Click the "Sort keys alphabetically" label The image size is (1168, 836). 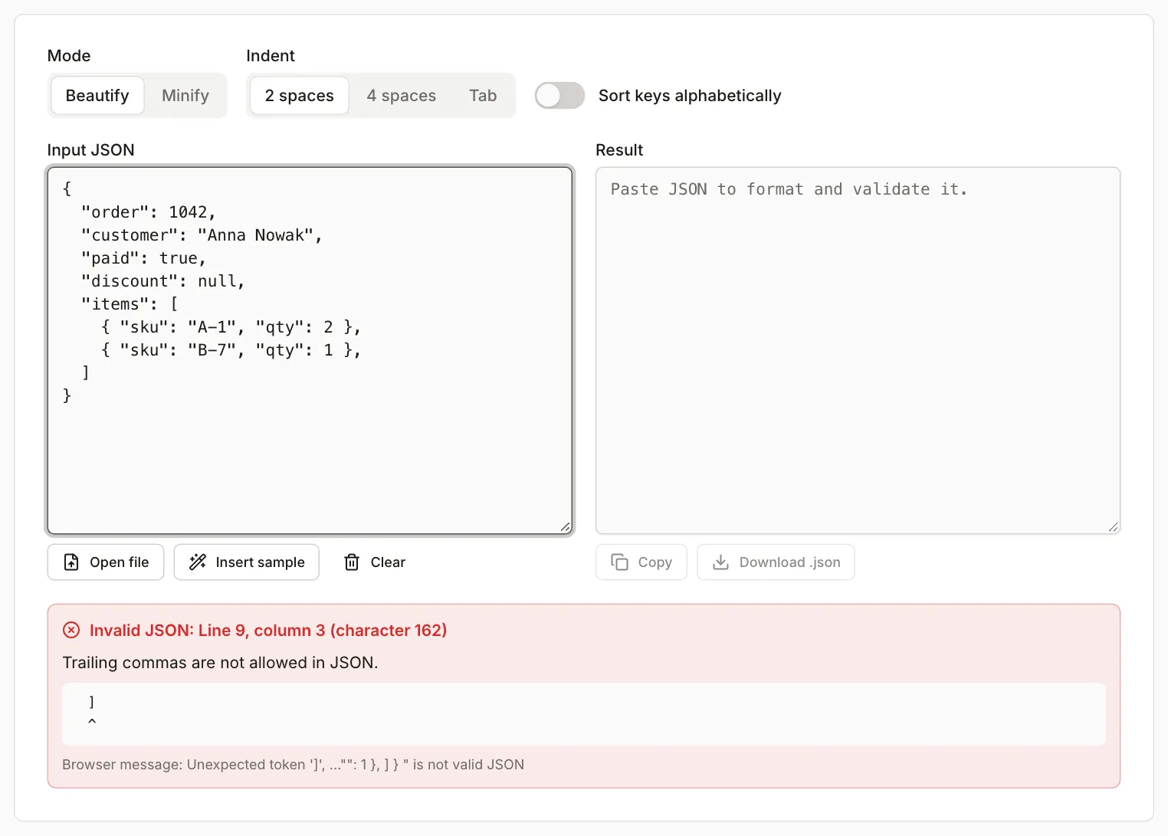[x=690, y=96]
